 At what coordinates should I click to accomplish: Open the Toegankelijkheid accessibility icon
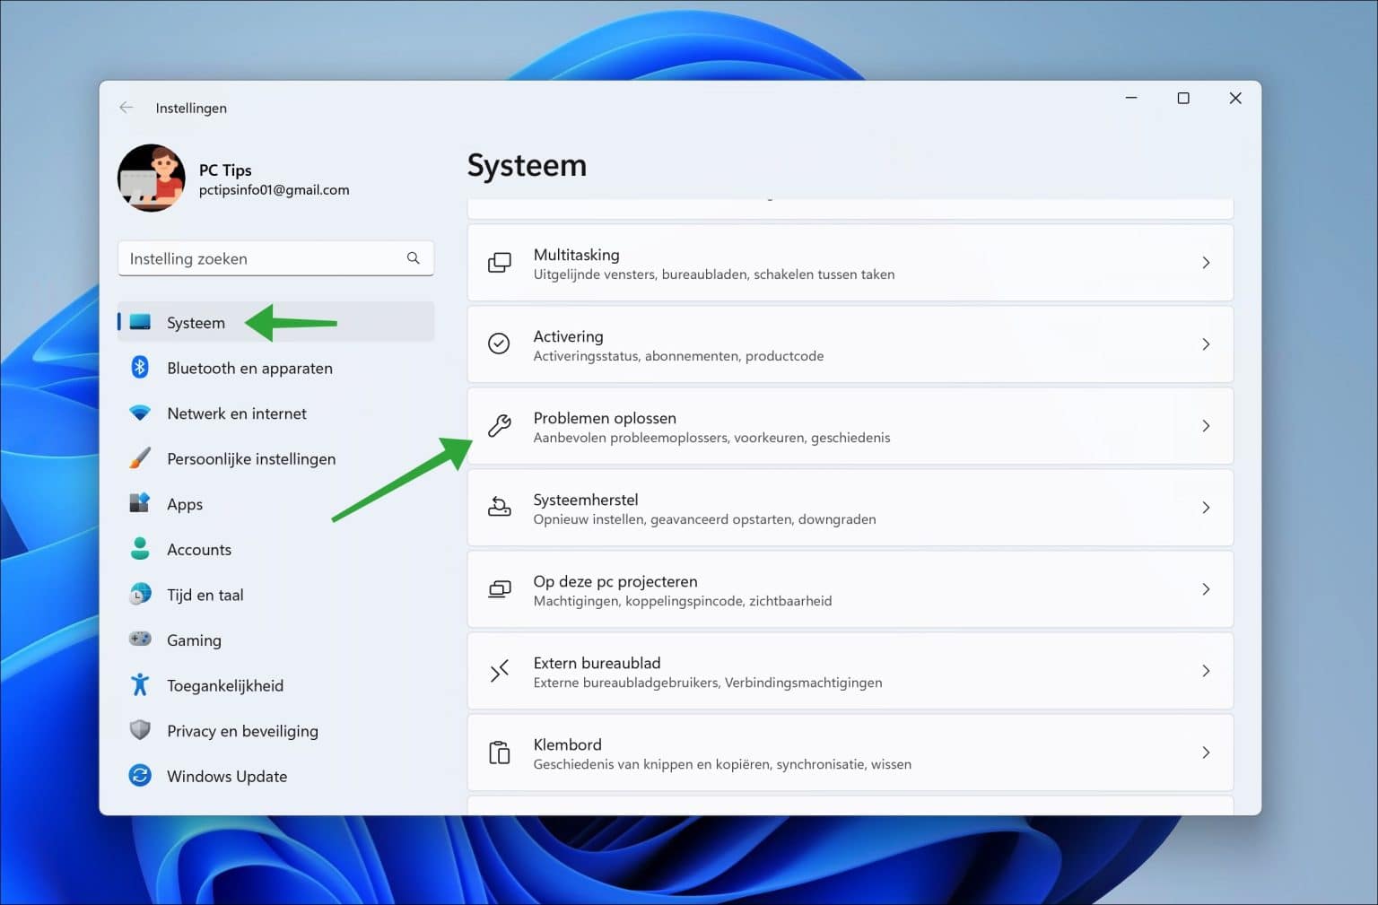click(140, 685)
